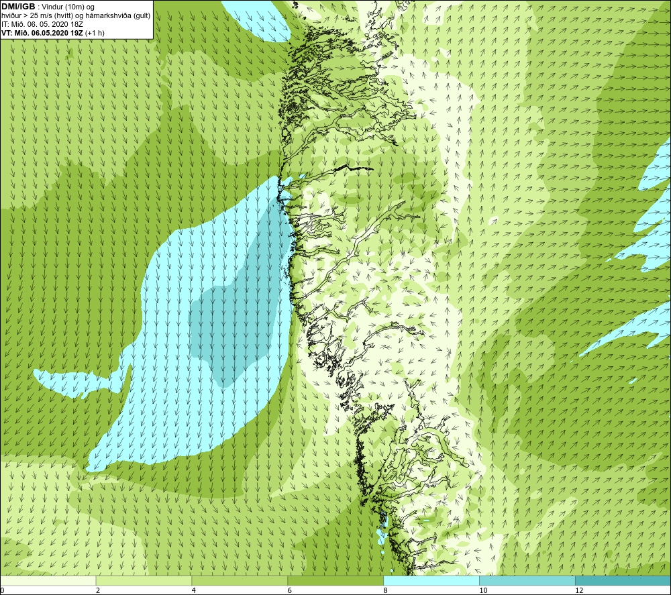This screenshot has height=595, width=671.
Task: Click the 8–10 m/s legend color swatch
Action: pyautogui.click(x=431, y=581)
